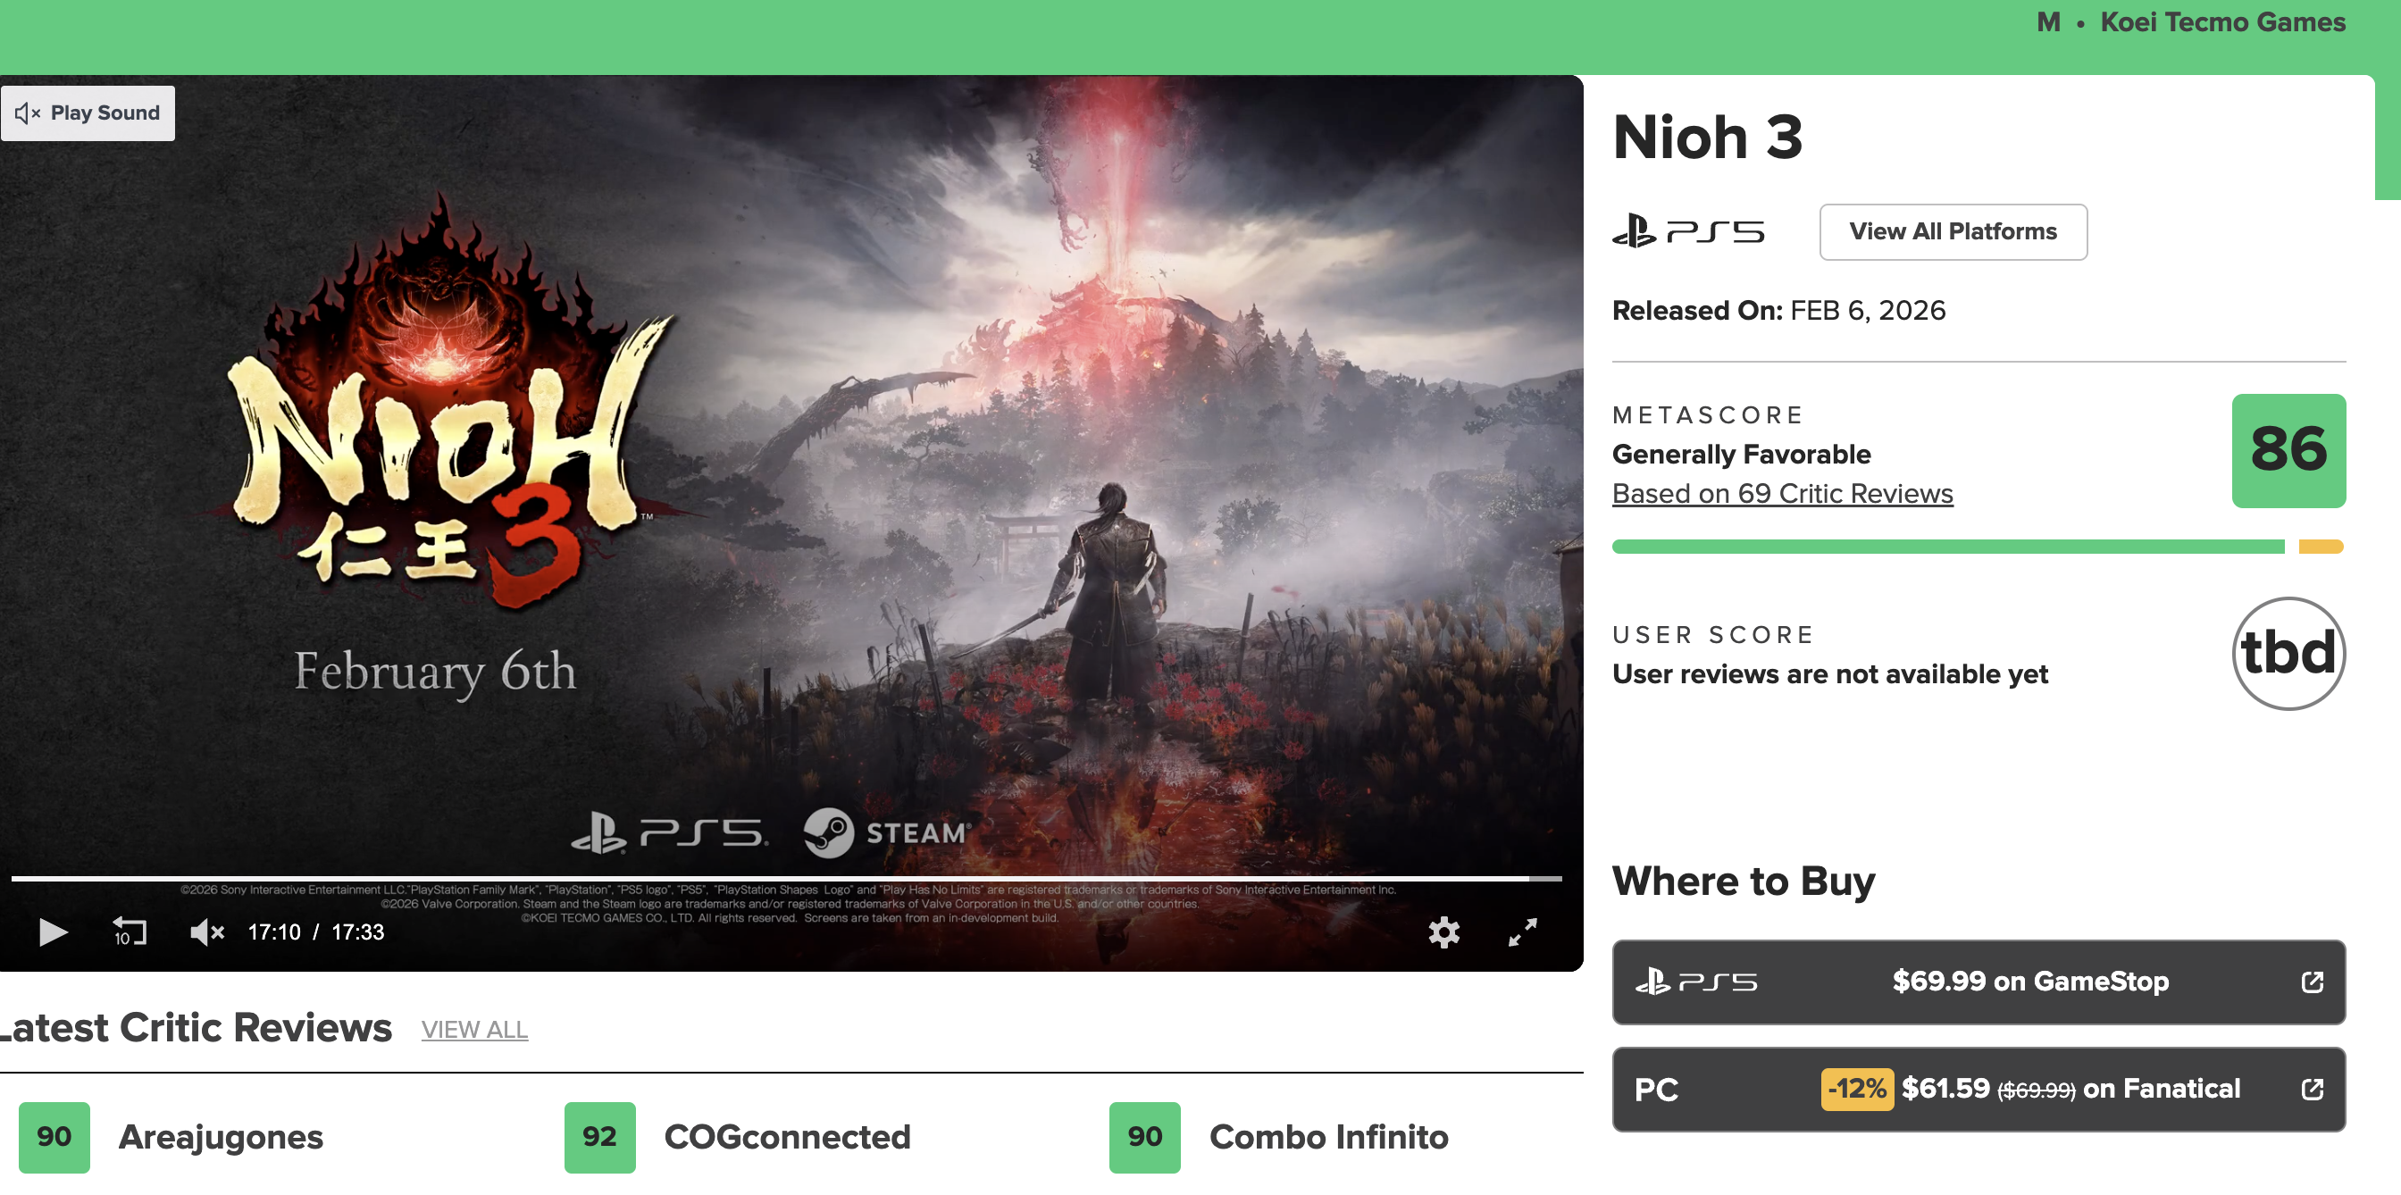The image size is (2401, 1195).
Task: Buy PC version on Fanatical for $61.59
Action: tap(1979, 1089)
